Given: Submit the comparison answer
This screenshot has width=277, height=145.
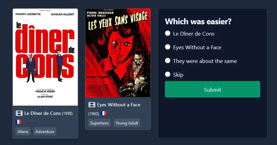Looking at the screenshot, I should click(x=212, y=89).
